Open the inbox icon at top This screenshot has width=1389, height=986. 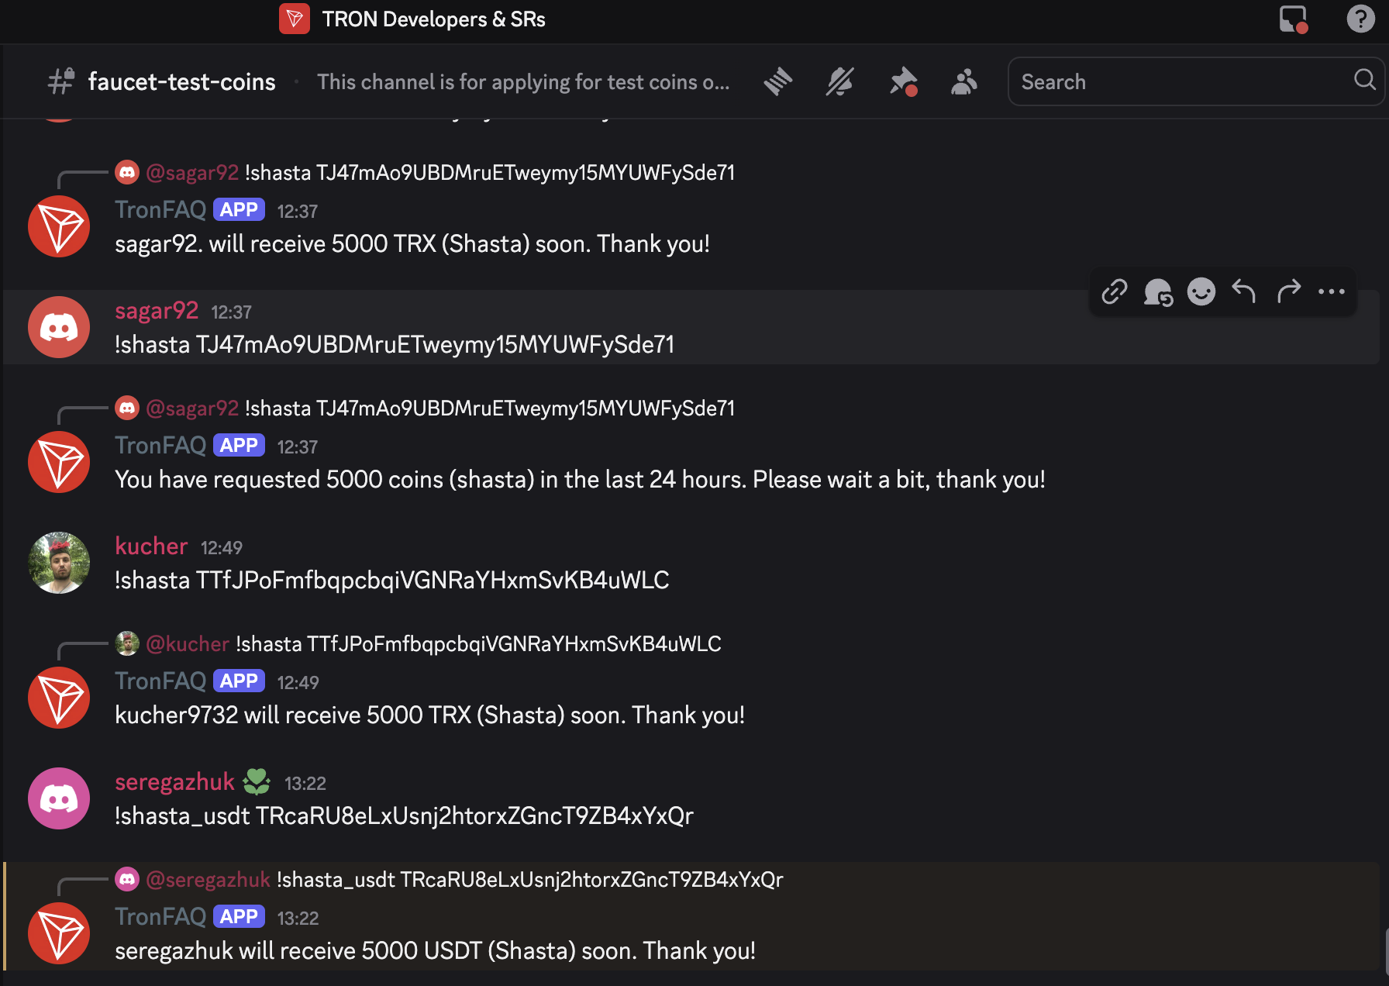click(x=1294, y=19)
